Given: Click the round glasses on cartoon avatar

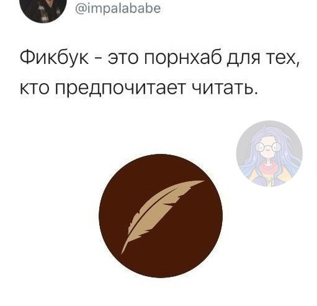Looking at the screenshot, I should pos(267,147).
